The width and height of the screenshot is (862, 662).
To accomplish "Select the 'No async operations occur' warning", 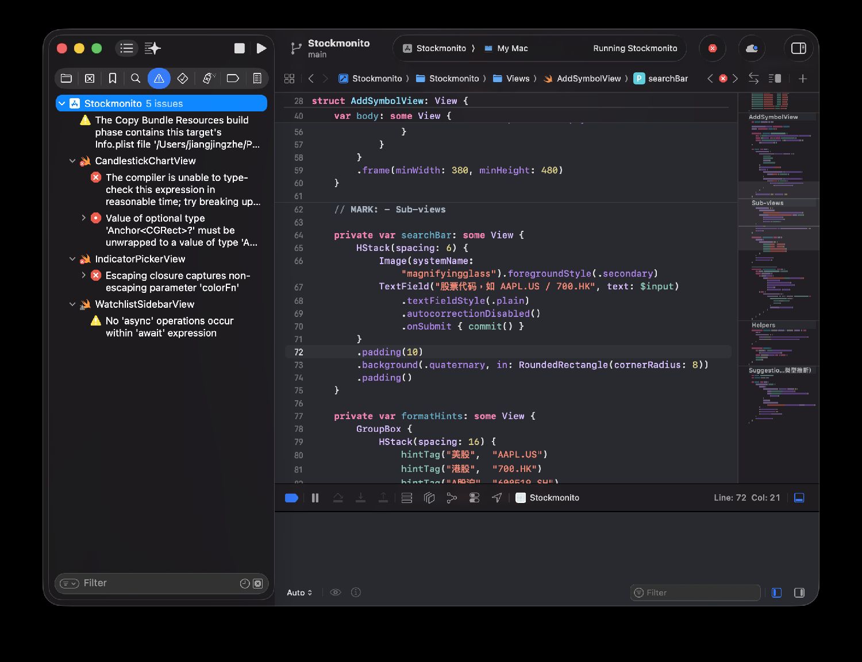I will tap(169, 327).
